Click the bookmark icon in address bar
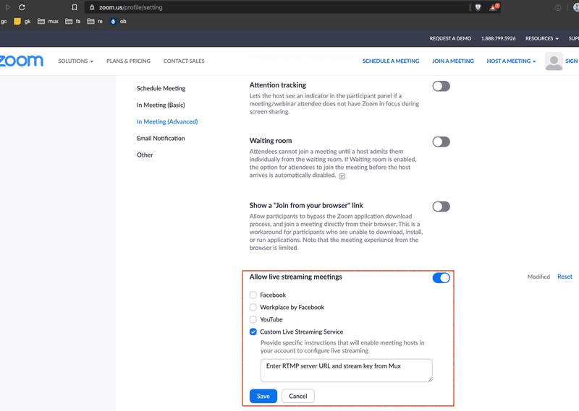Image resolution: width=579 pixels, height=411 pixels. (x=75, y=7)
